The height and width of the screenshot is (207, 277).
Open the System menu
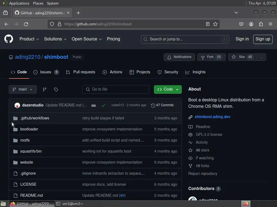(53, 3)
